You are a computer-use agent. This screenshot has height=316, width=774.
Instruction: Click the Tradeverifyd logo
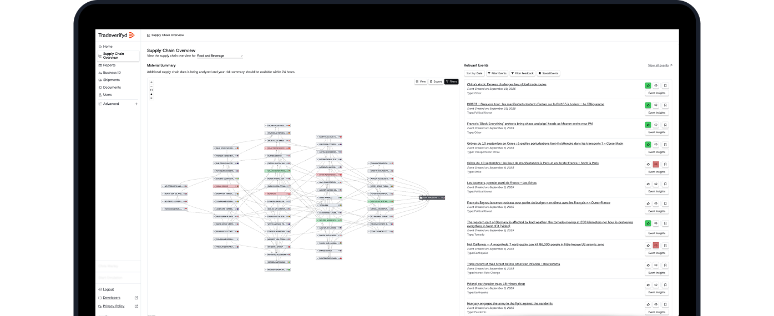(117, 35)
